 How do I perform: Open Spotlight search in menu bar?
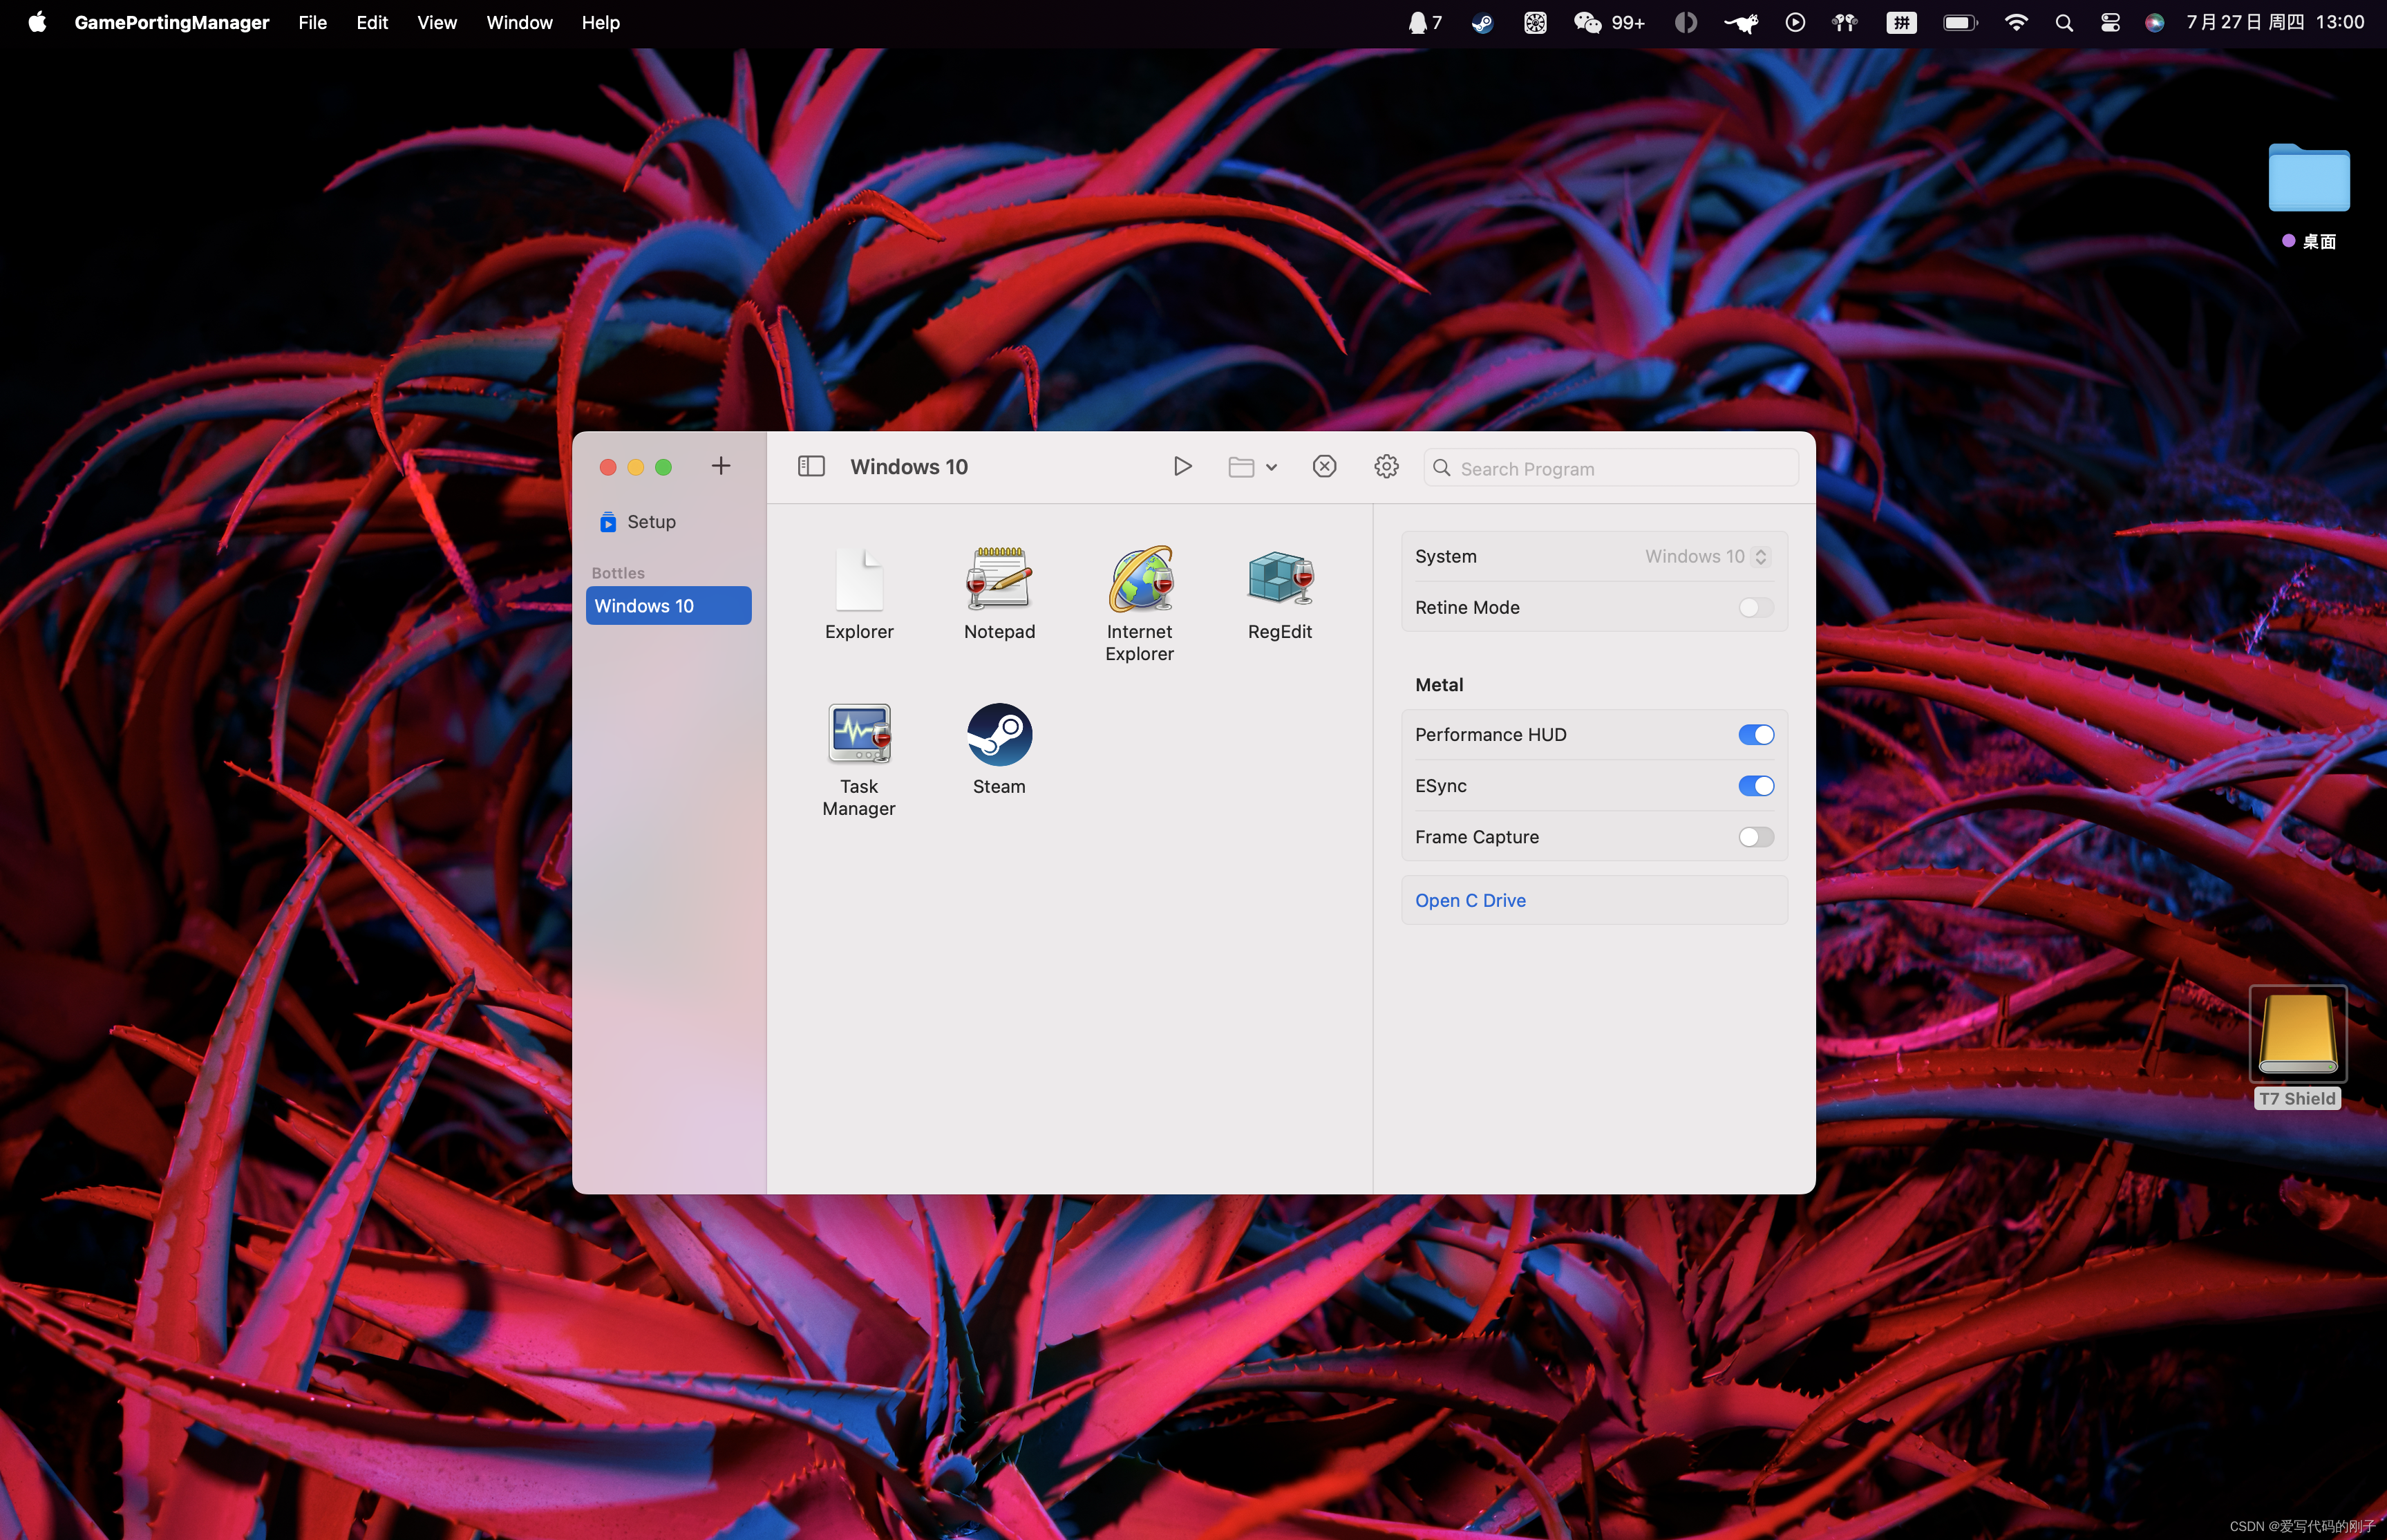point(2063,22)
